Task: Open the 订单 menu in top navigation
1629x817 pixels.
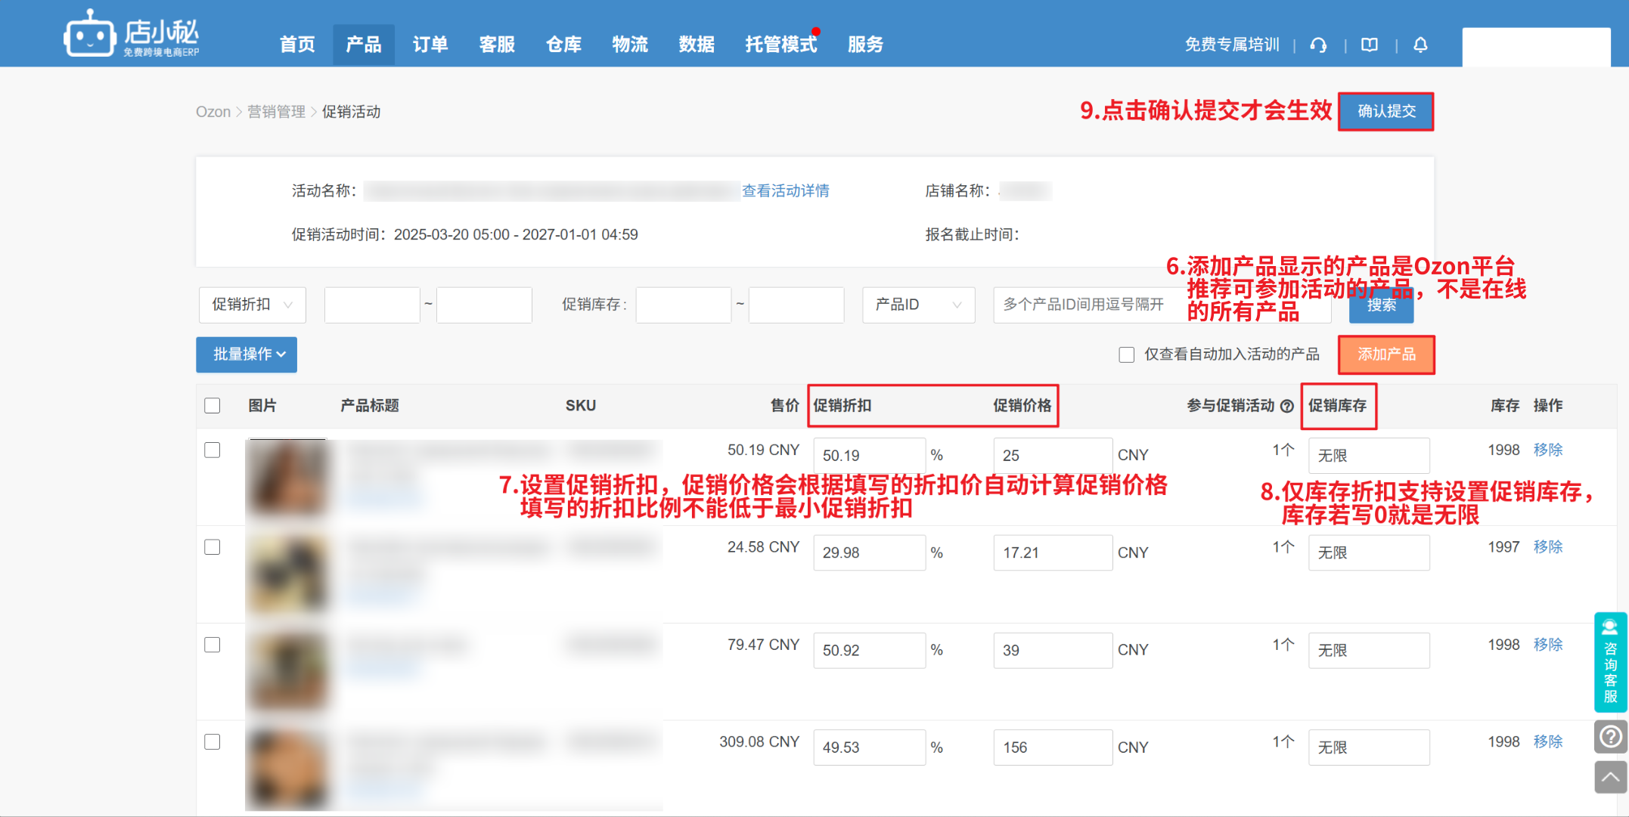Action: click(430, 45)
